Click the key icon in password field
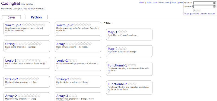217x101 pixels. [215, 6]
